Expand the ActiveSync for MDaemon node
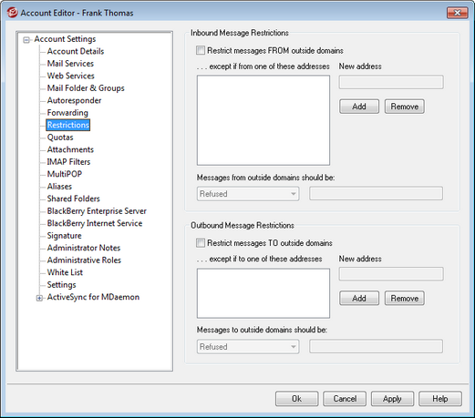The image size is (475, 418). [x=39, y=298]
